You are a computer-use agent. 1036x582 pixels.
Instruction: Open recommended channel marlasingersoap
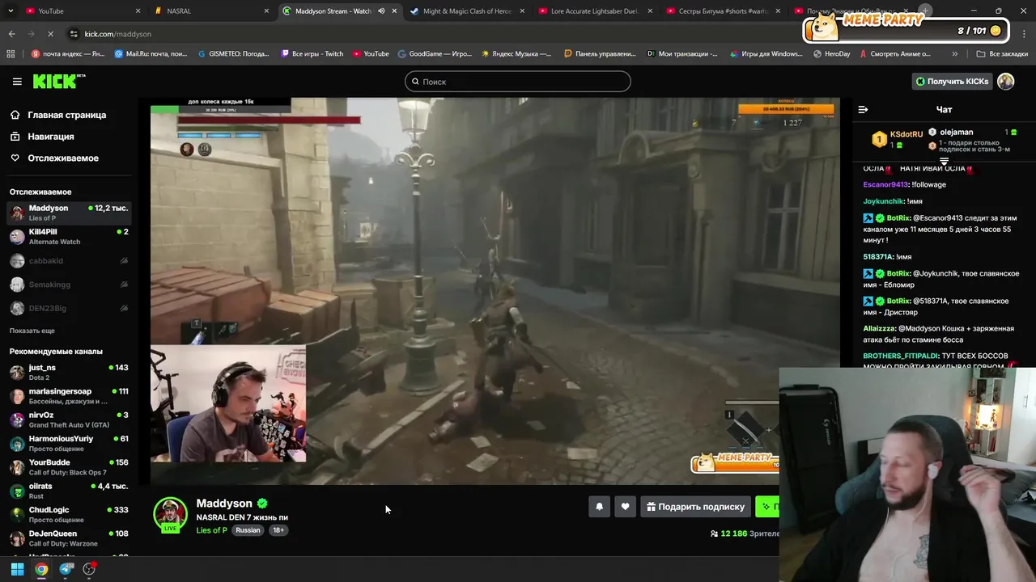point(68,396)
